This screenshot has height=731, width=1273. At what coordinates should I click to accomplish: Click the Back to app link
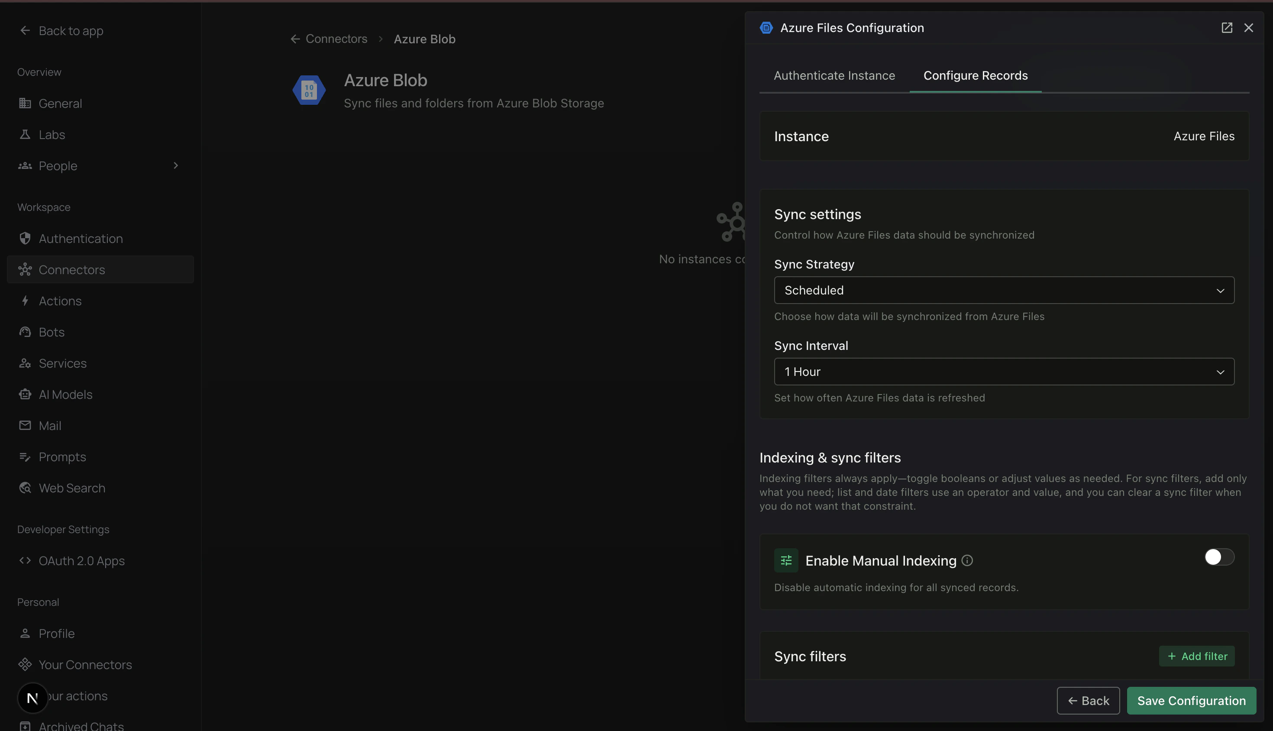pyautogui.click(x=71, y=31)
